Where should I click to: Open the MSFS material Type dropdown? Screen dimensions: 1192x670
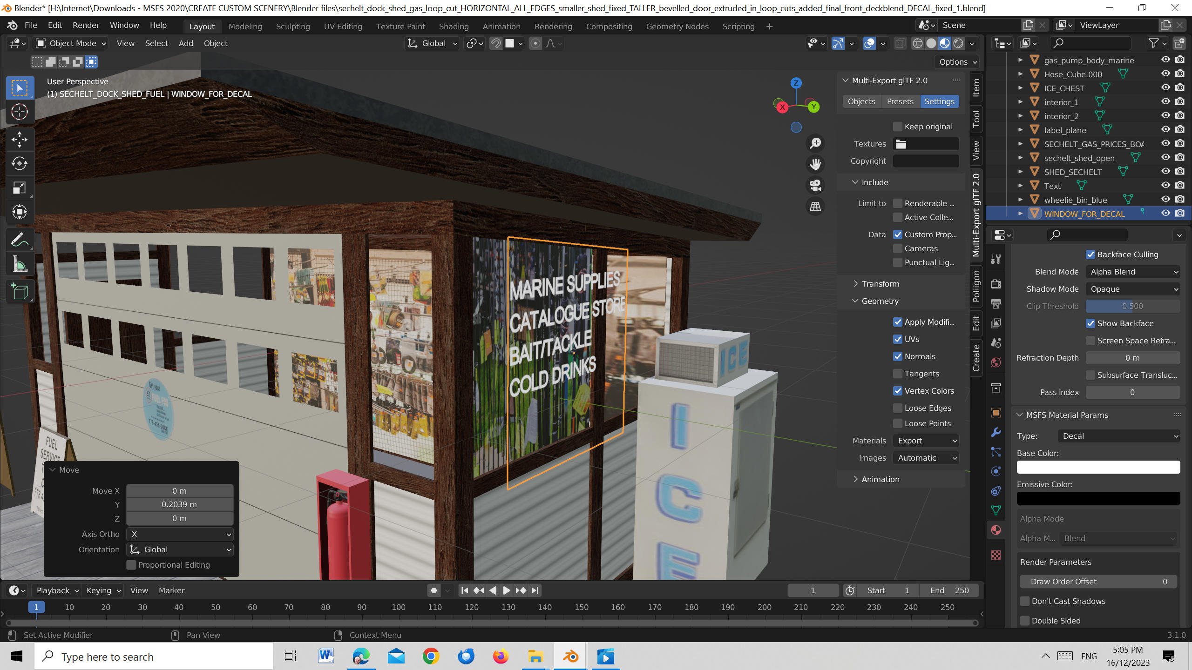(x=1119, y=436)
